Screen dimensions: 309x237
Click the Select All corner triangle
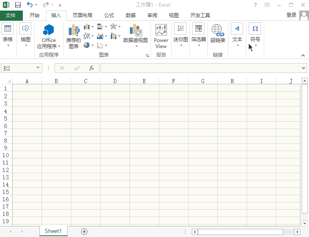(9, 81)
